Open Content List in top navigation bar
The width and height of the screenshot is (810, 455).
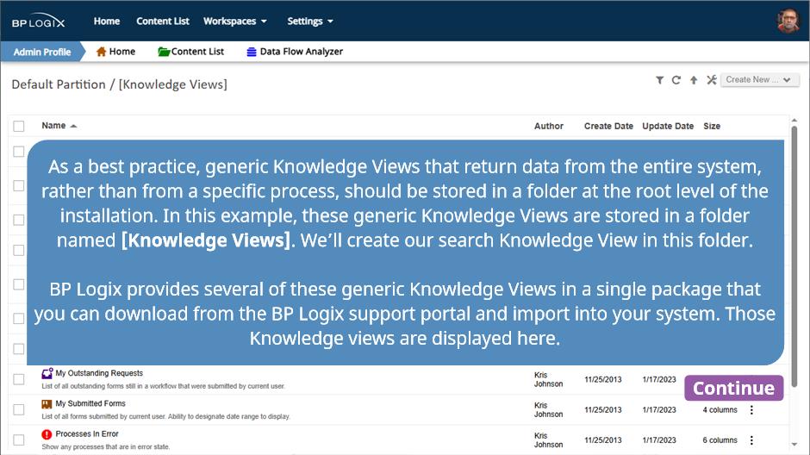click(163, 22)
